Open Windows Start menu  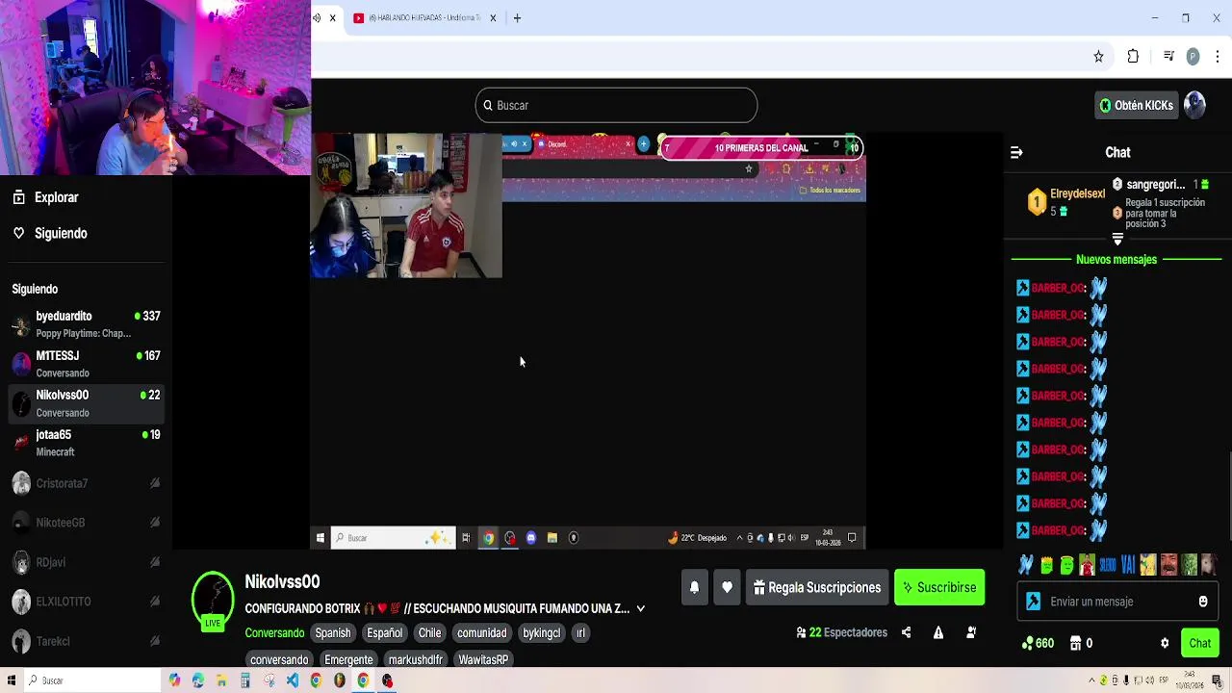pos(10,680)
